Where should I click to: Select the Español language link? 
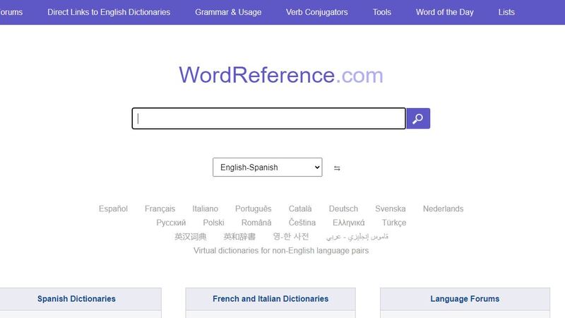[x=113, y=208]
